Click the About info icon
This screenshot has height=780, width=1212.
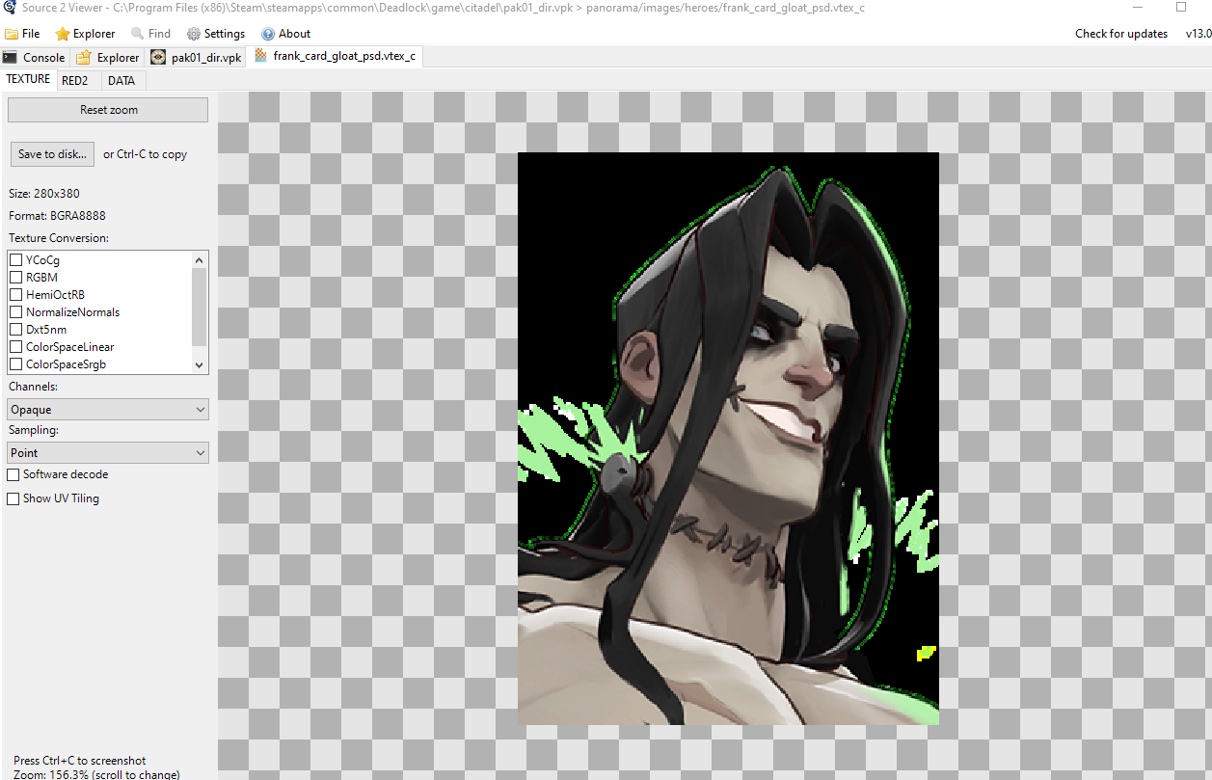coord(268,34)
